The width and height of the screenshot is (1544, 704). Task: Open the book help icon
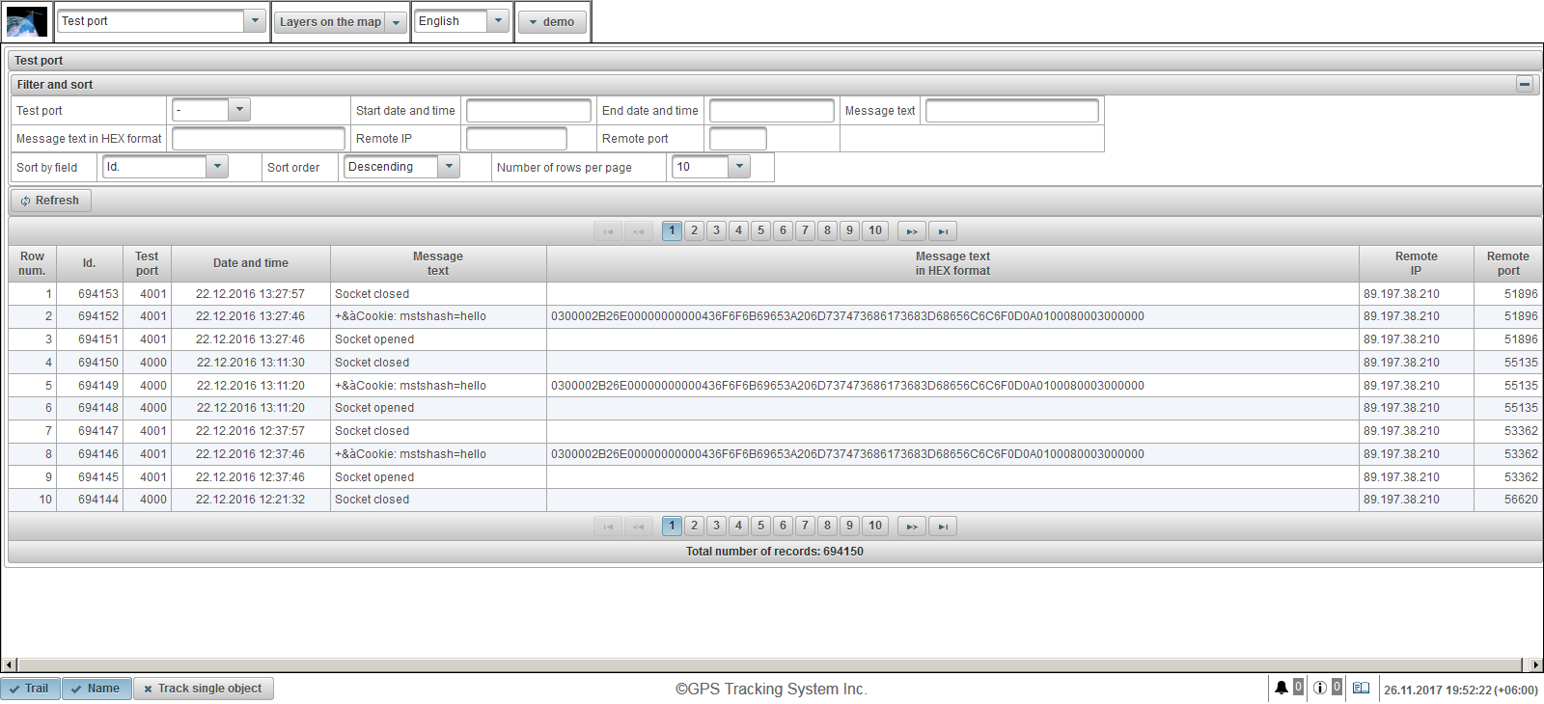1361,688
